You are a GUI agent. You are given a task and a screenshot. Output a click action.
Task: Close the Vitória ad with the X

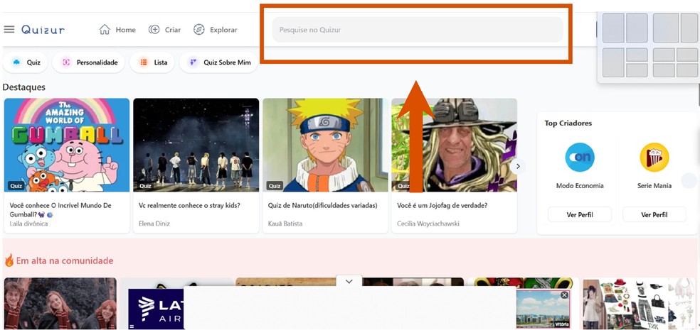[564, 295]
